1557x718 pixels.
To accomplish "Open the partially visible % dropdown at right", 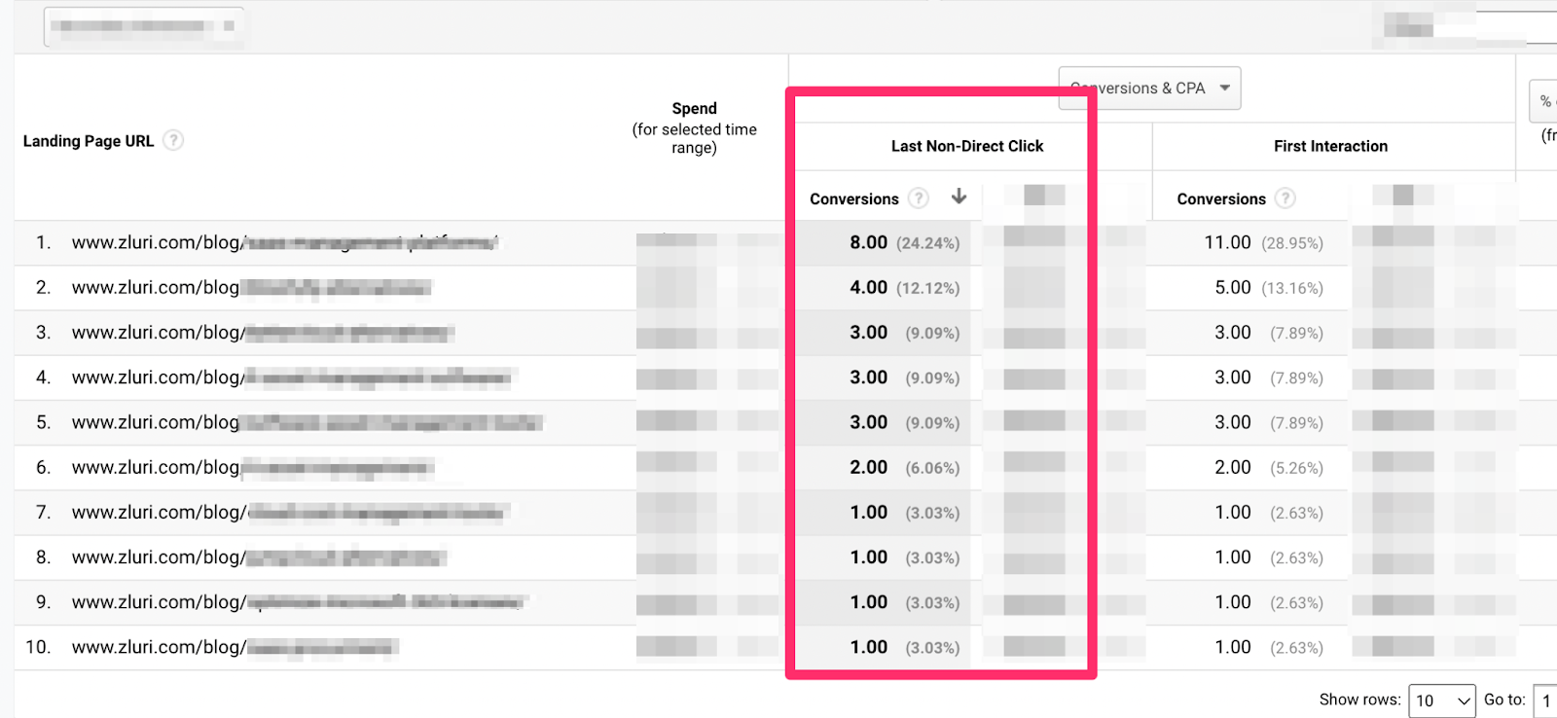I will [1544, 100].
